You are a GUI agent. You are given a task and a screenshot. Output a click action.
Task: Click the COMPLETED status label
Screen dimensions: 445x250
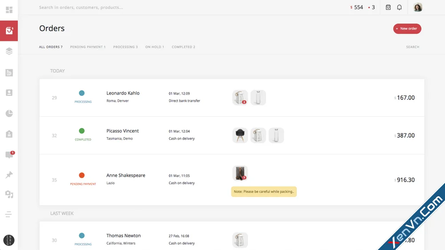pyautogui.click(x=83, y=139)
